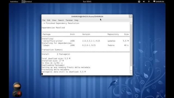Click version 1:3.3.3.1-1.fc15 text
174x98 pixels.
tap(91, 41)
